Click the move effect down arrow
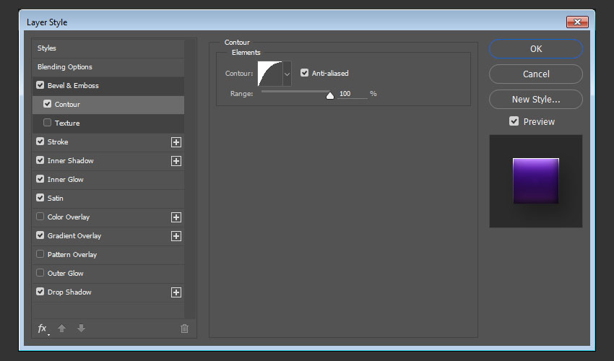Viewport: 614px width, 361px height. [x=81, y=329]
